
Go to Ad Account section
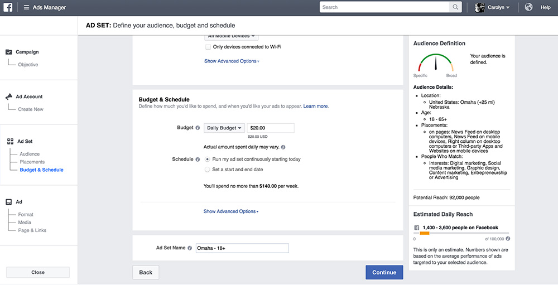tap(29, 97)
